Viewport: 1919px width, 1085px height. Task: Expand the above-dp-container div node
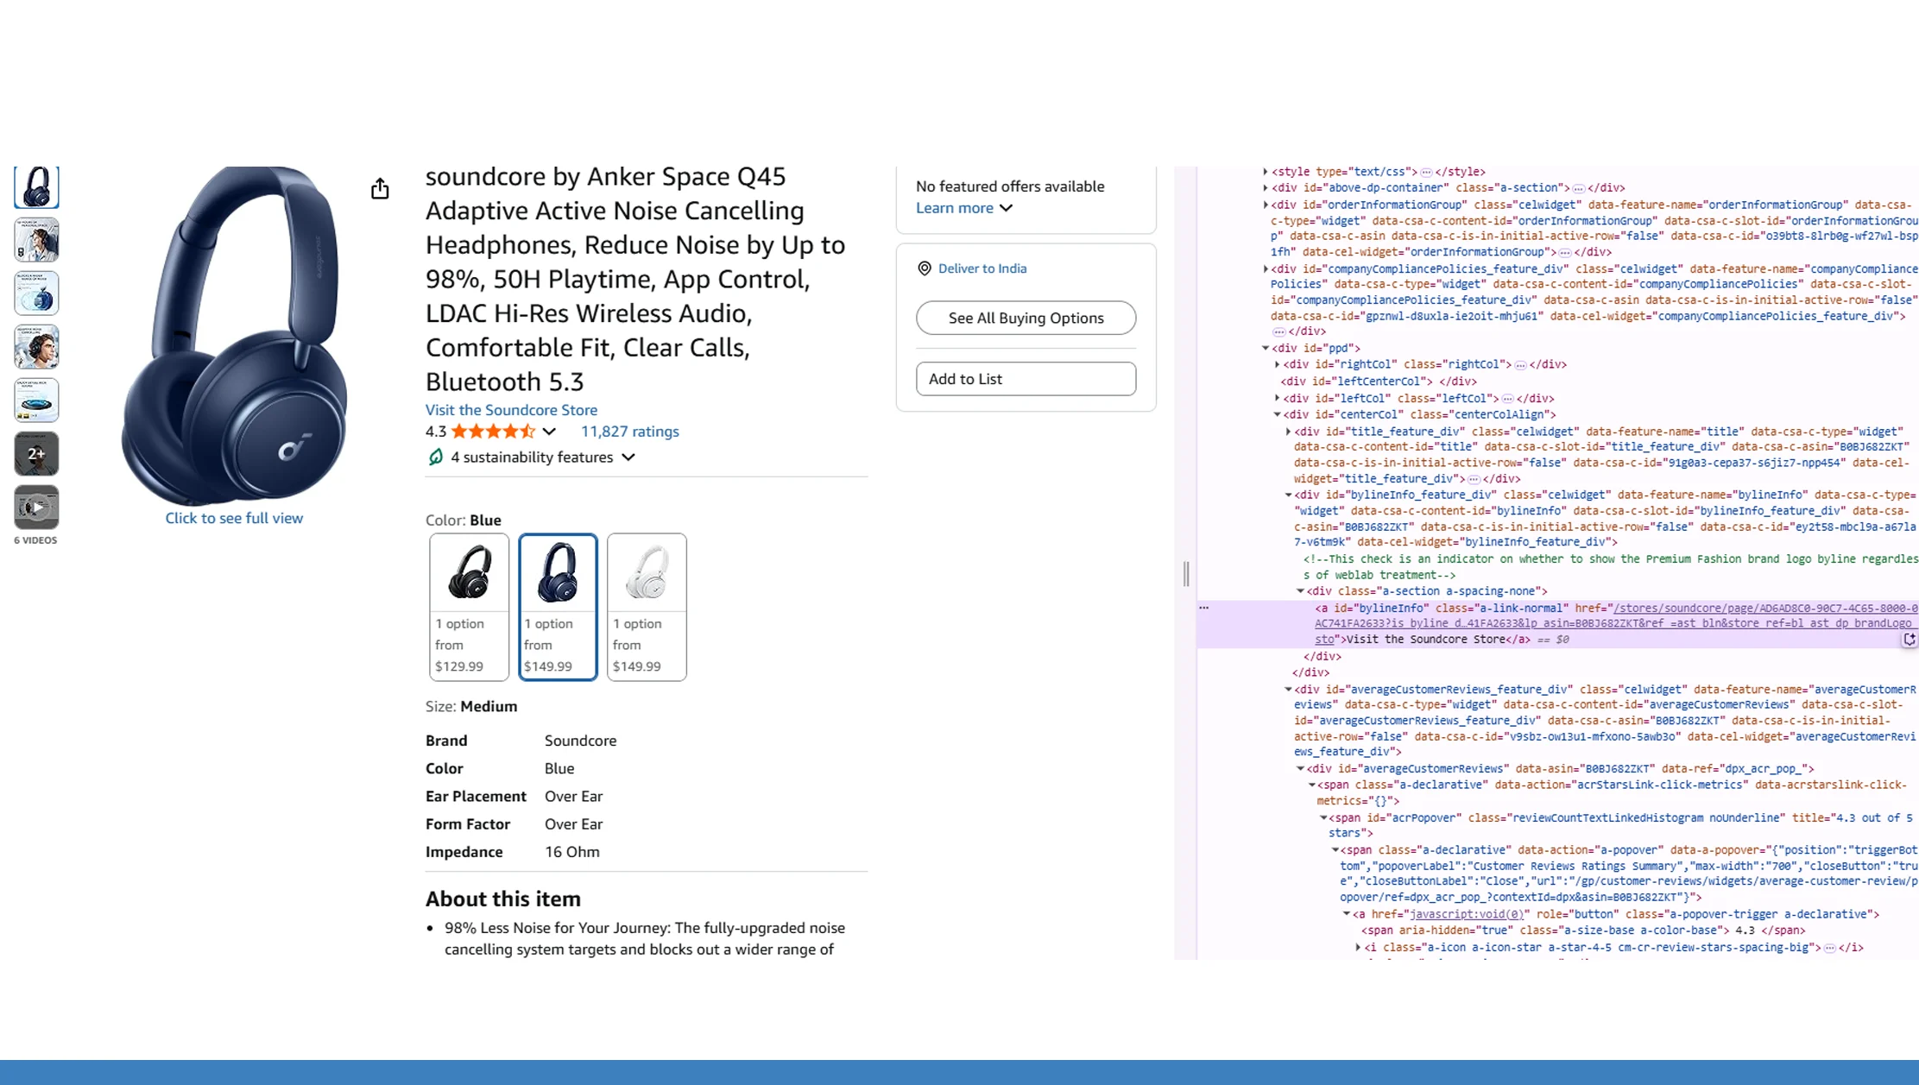[1266, 187]
